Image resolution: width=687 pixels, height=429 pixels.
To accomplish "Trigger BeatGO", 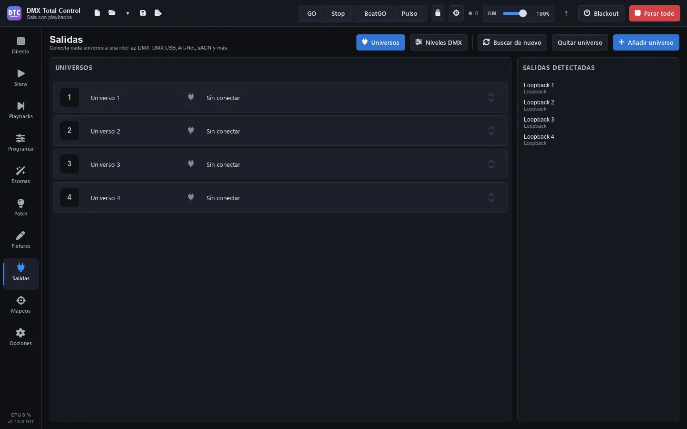I will (375, 13).
